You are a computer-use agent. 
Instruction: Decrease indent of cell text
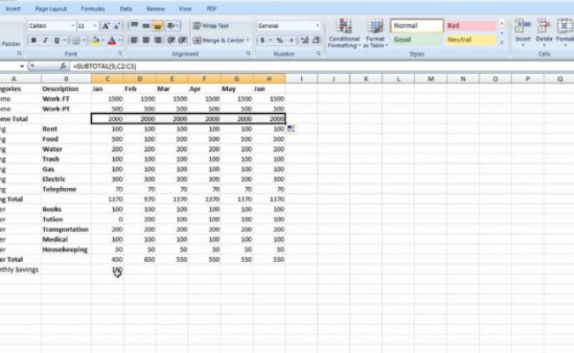coord(171,41)
